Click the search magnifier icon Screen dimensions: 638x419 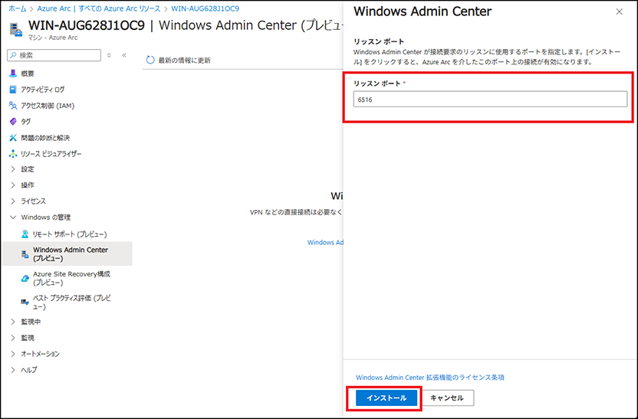point(14,55)
